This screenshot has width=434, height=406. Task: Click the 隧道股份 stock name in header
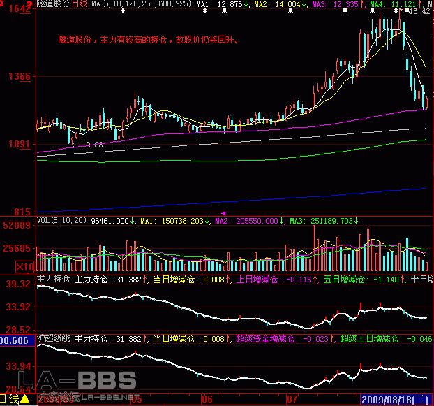(x=53, y=5)
